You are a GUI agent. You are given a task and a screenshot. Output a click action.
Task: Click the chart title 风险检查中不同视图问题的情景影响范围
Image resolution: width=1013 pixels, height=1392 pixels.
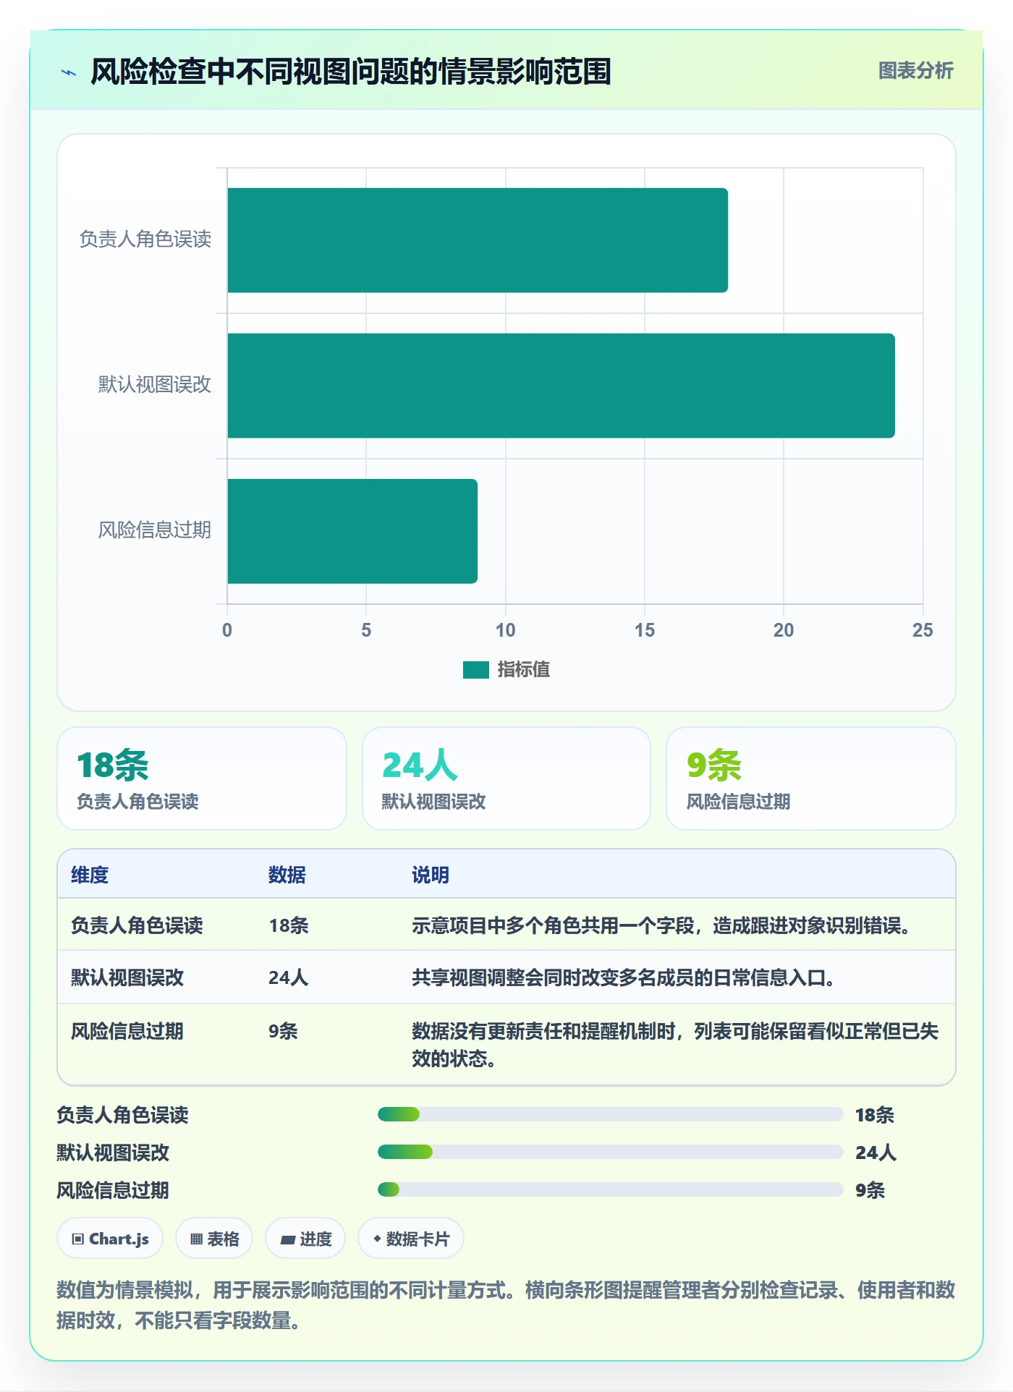(351, 72)
